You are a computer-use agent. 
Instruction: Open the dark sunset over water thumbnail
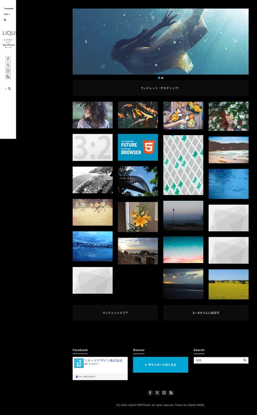pos(183,284)
